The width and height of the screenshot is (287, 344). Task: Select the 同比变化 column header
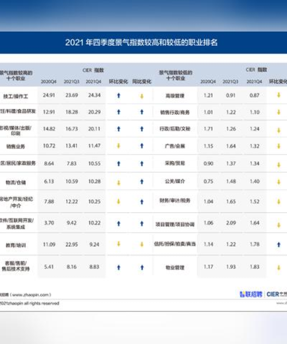point(142,81)
